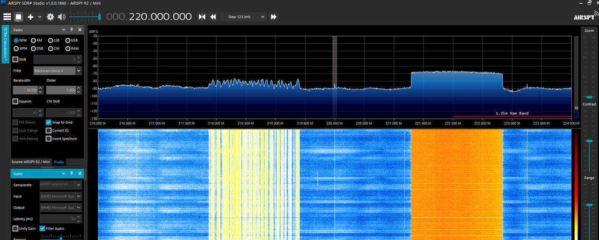Click the Order stepper arrows
This screenshot has height=240, width=599.
79,90
